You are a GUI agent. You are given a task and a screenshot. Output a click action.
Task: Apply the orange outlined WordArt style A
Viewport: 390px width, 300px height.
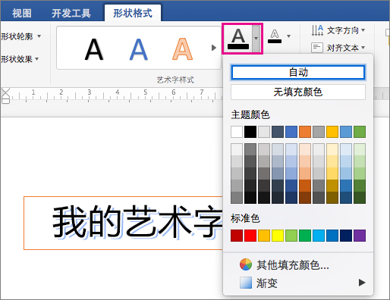(182, 49)
